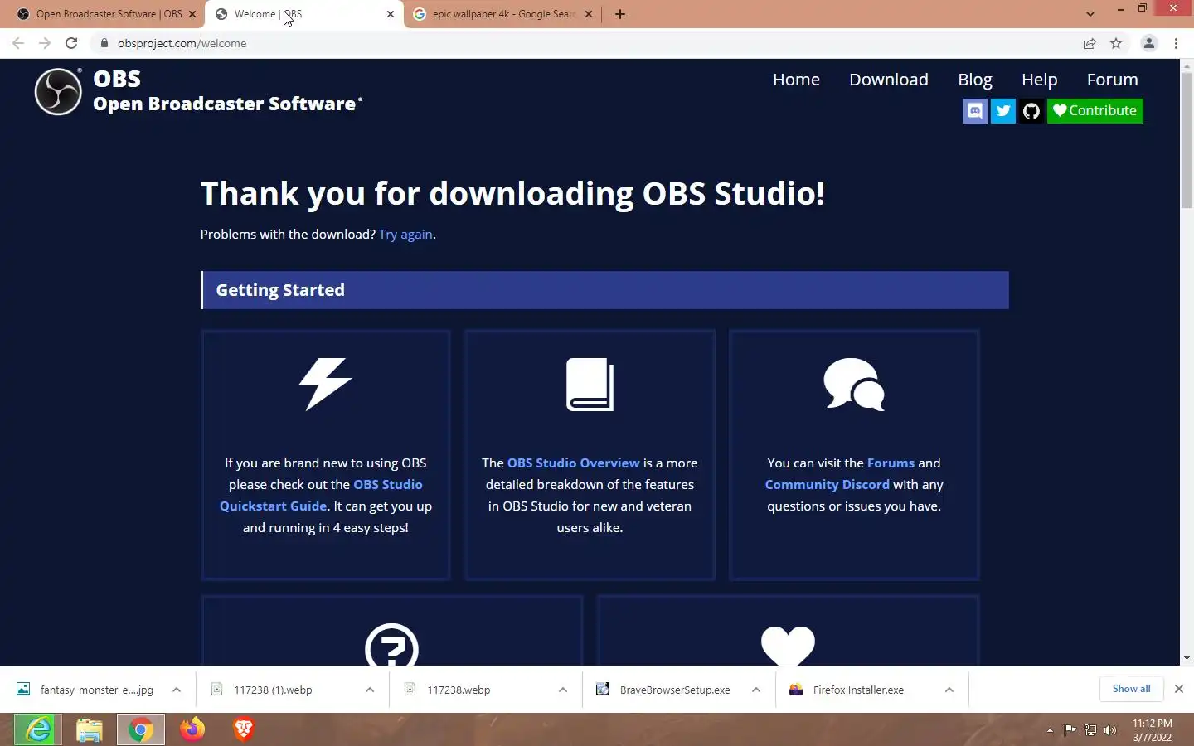Open File Explorer from the taskbar
Image resolution: width=1194 pixels, height=746 pixels.
pyautogui.click(x=90, y=729)
